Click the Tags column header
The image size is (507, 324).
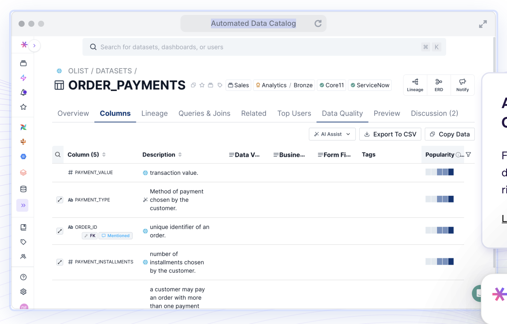369,155
